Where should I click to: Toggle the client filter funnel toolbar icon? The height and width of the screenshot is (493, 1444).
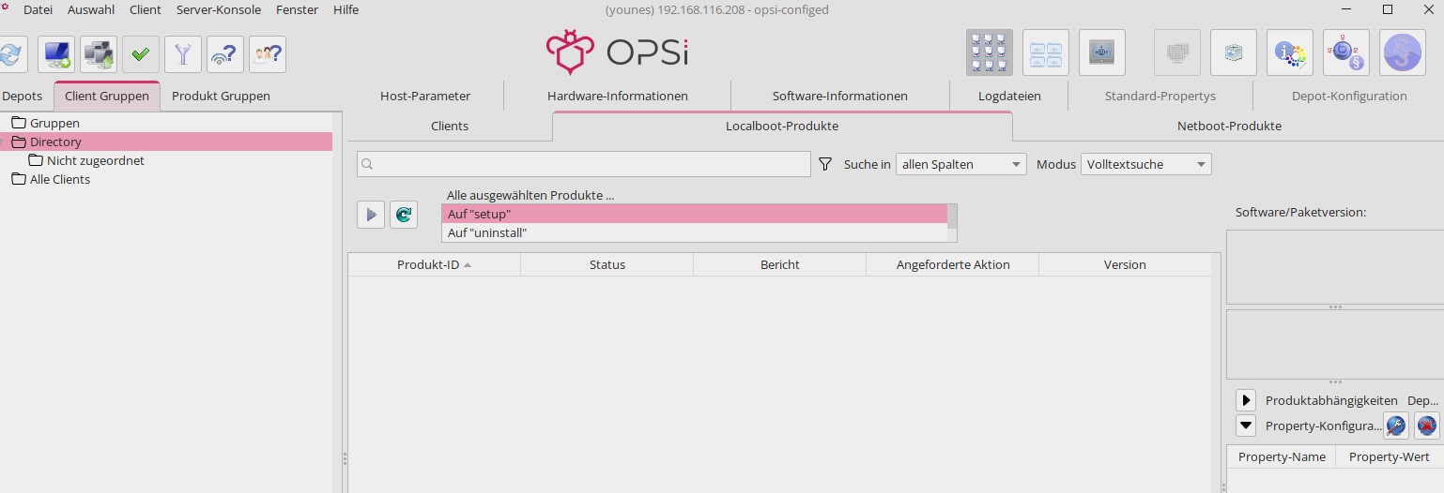(x=183, y=54)
